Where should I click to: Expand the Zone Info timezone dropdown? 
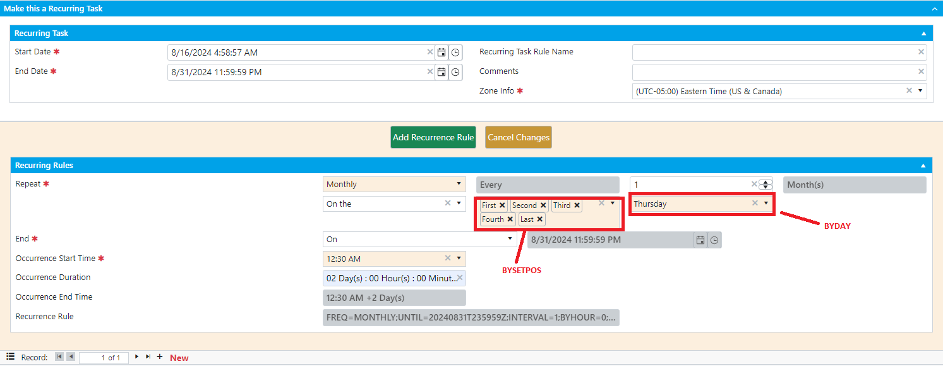tap(920, 91)
